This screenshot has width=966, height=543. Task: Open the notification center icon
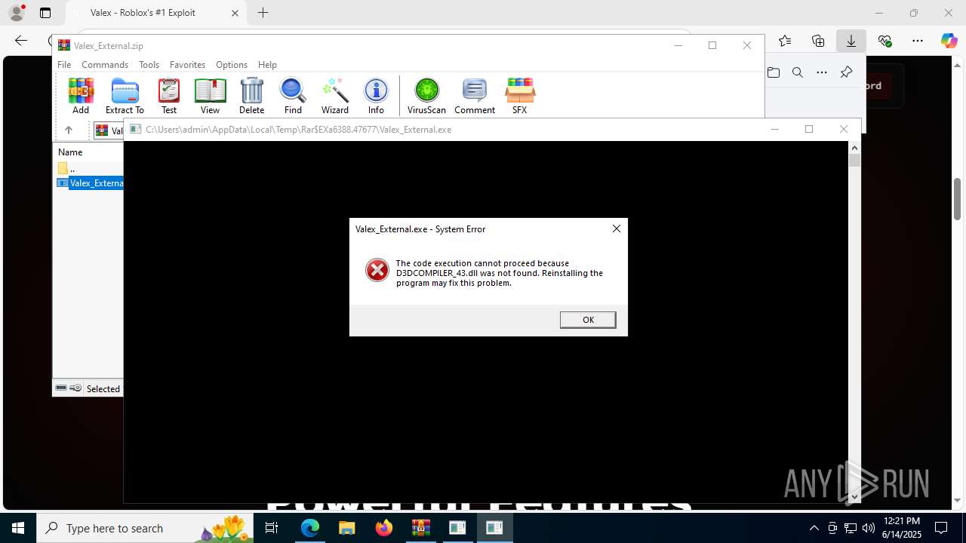[942, 528]
